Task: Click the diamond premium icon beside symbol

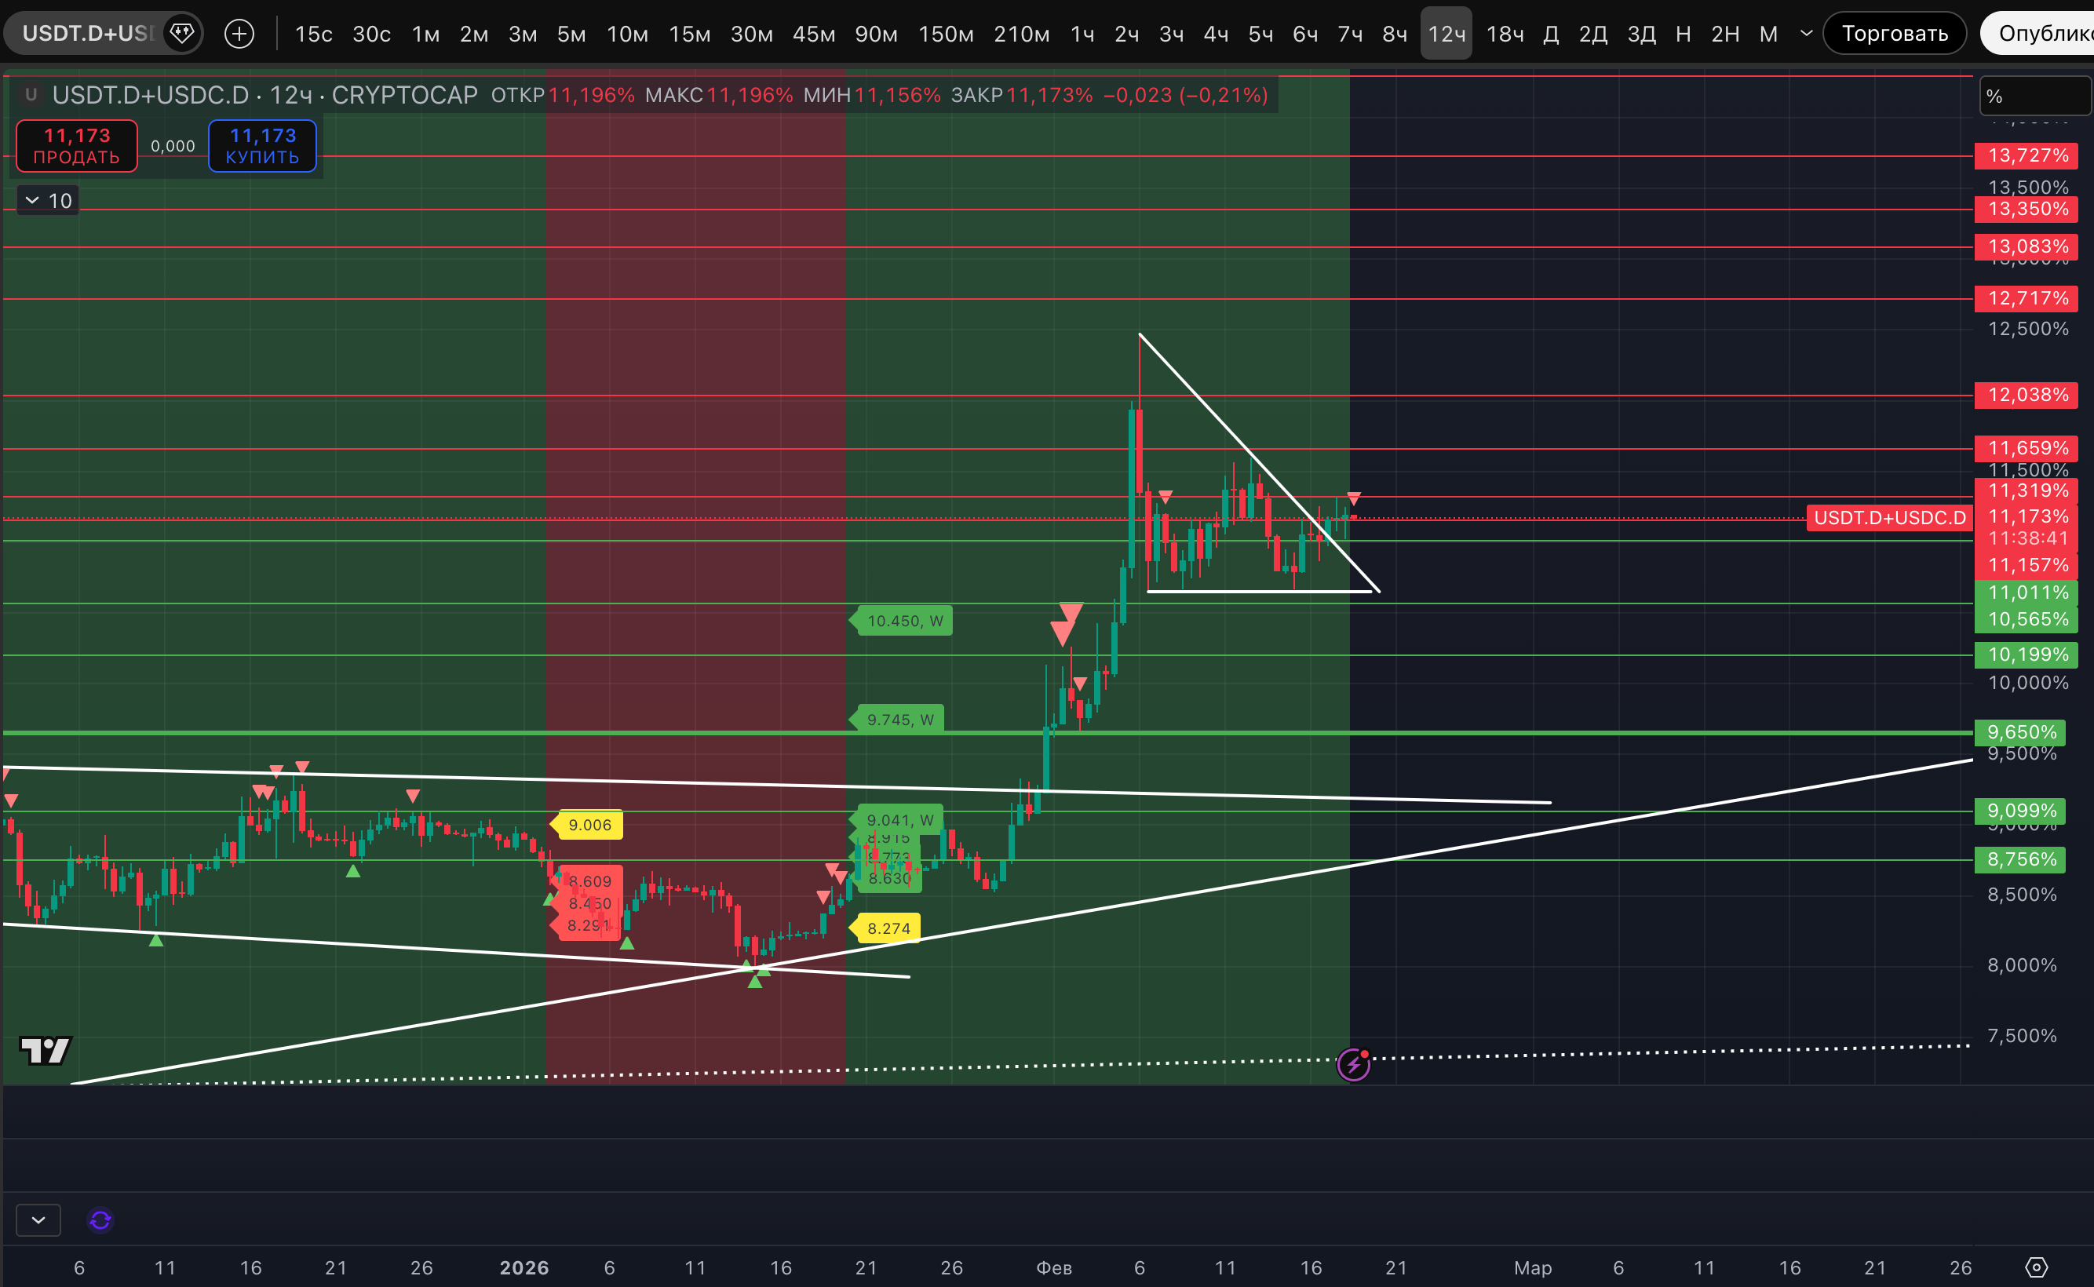Action: pos(181,34)
